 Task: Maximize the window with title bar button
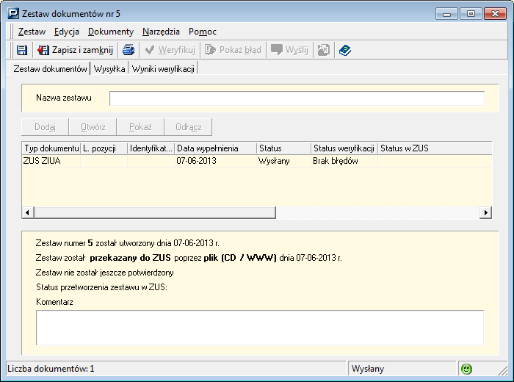click(x=471, y=14)
